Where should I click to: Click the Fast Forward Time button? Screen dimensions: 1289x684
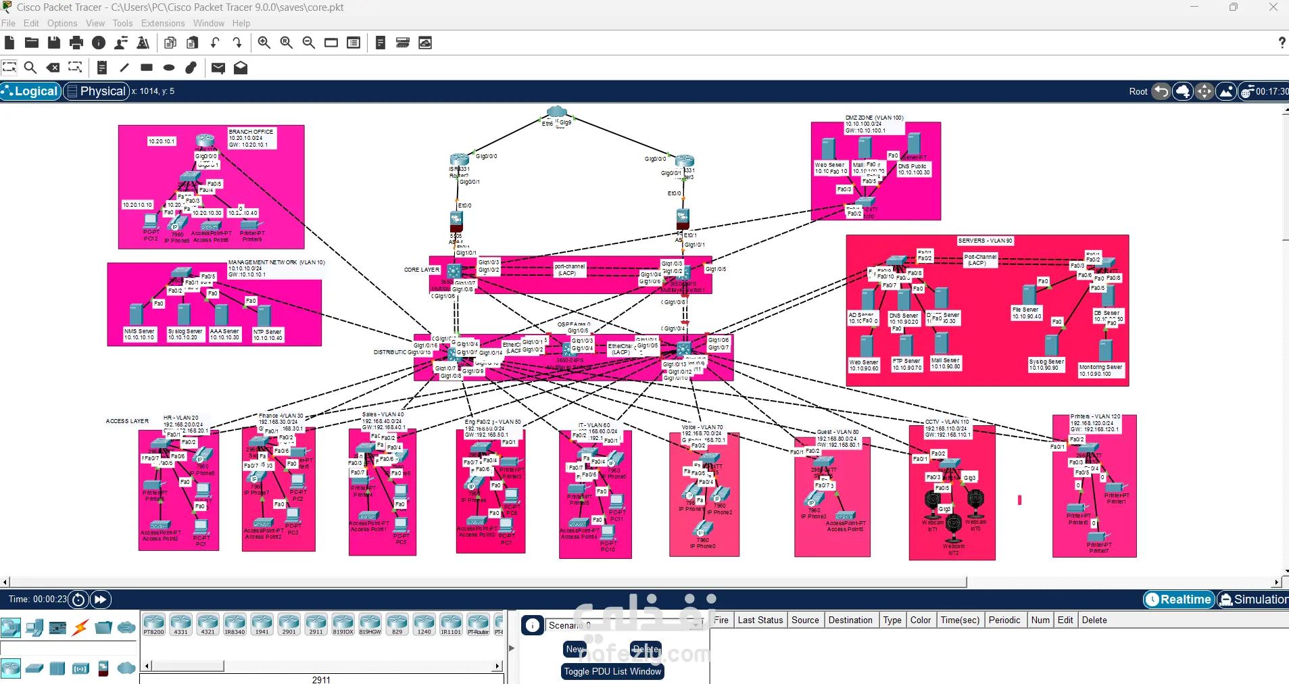tap(100, 600)
